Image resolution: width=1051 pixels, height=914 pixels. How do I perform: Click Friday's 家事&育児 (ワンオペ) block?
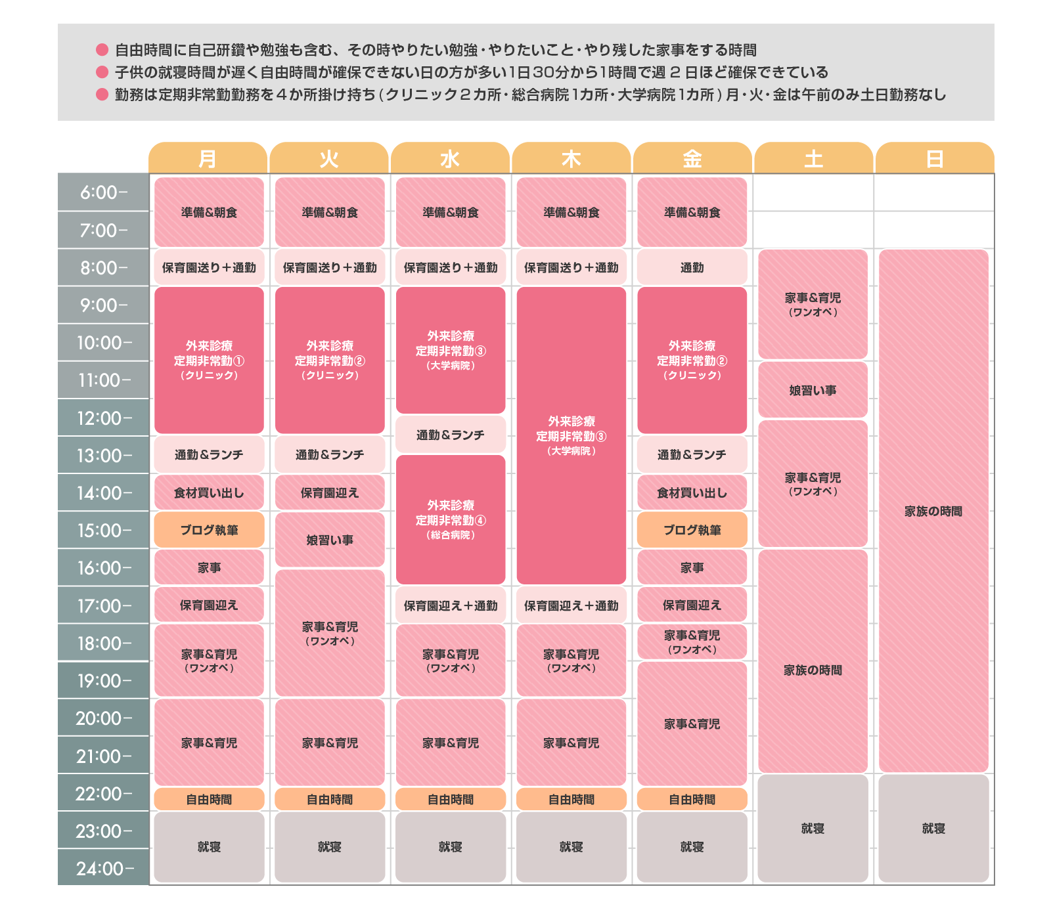[692, 642]
